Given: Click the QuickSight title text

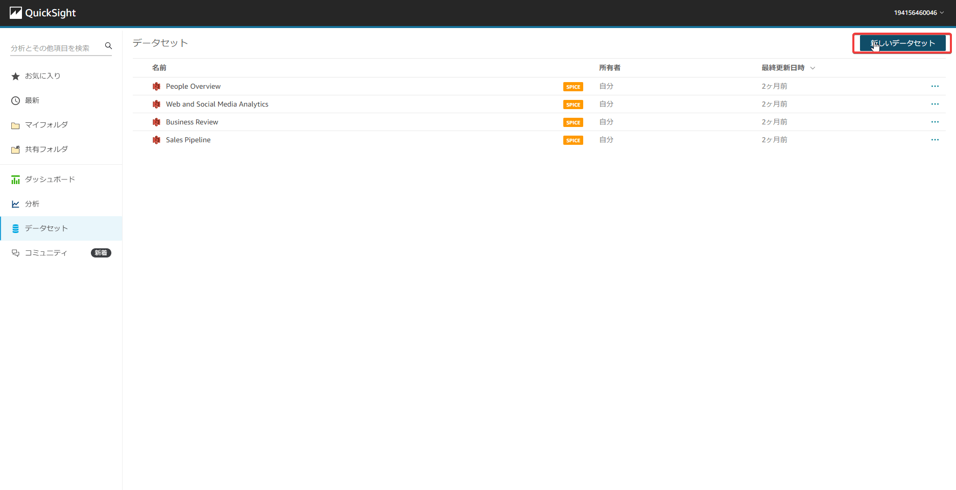Looking at the screenshot, I should click(51, 13).
